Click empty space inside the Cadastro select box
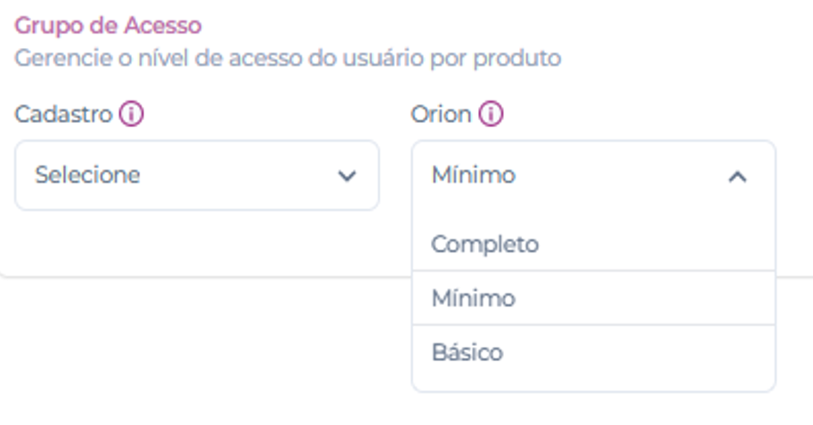The image size is (813, 425). [x=240, y=175]
